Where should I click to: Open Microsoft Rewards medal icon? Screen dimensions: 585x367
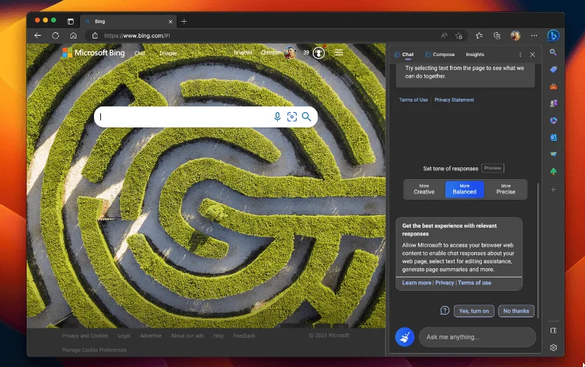click(318, 53)
